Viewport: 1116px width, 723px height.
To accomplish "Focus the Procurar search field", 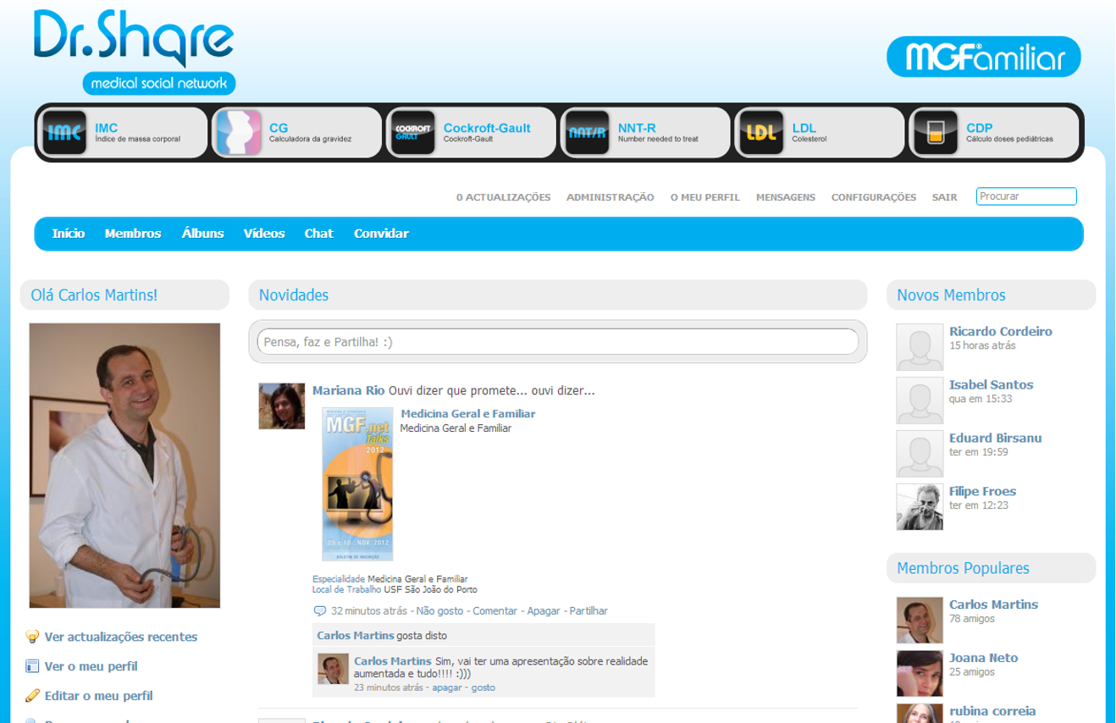I will point(1025,196).
